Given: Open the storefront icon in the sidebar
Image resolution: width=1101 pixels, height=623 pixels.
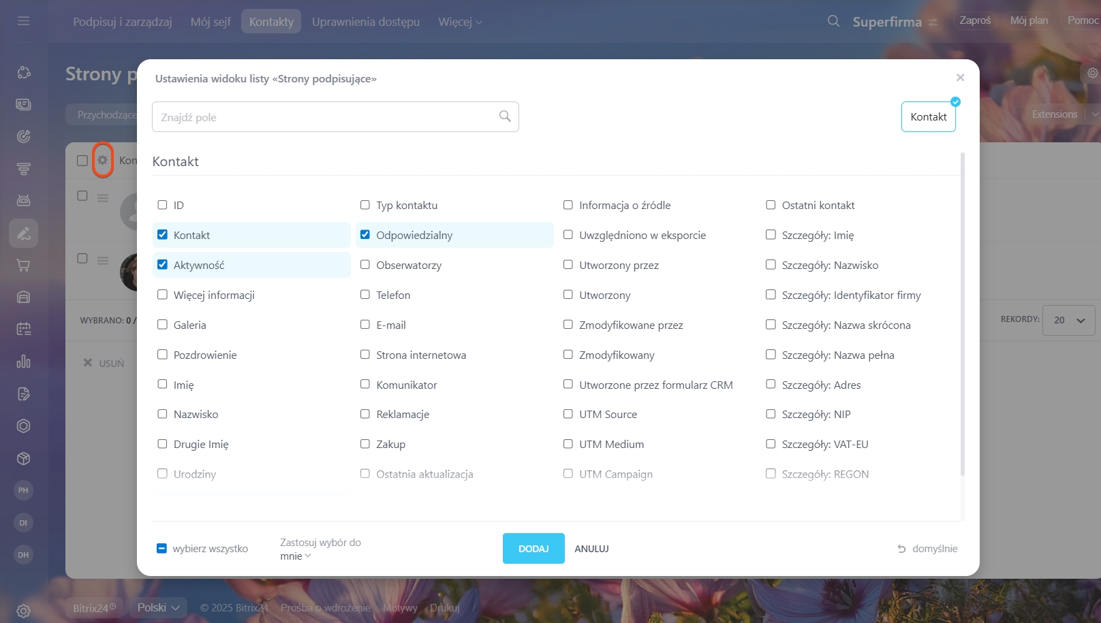Looking at the screenshot, I should [x=23, y=297].
